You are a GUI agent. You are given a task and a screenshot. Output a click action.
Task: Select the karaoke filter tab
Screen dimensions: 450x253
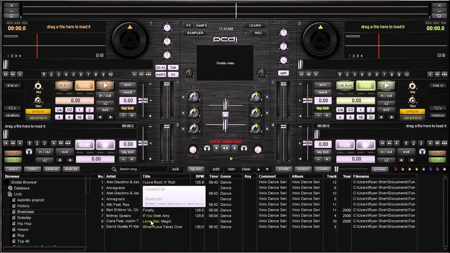tap(52, 169)
